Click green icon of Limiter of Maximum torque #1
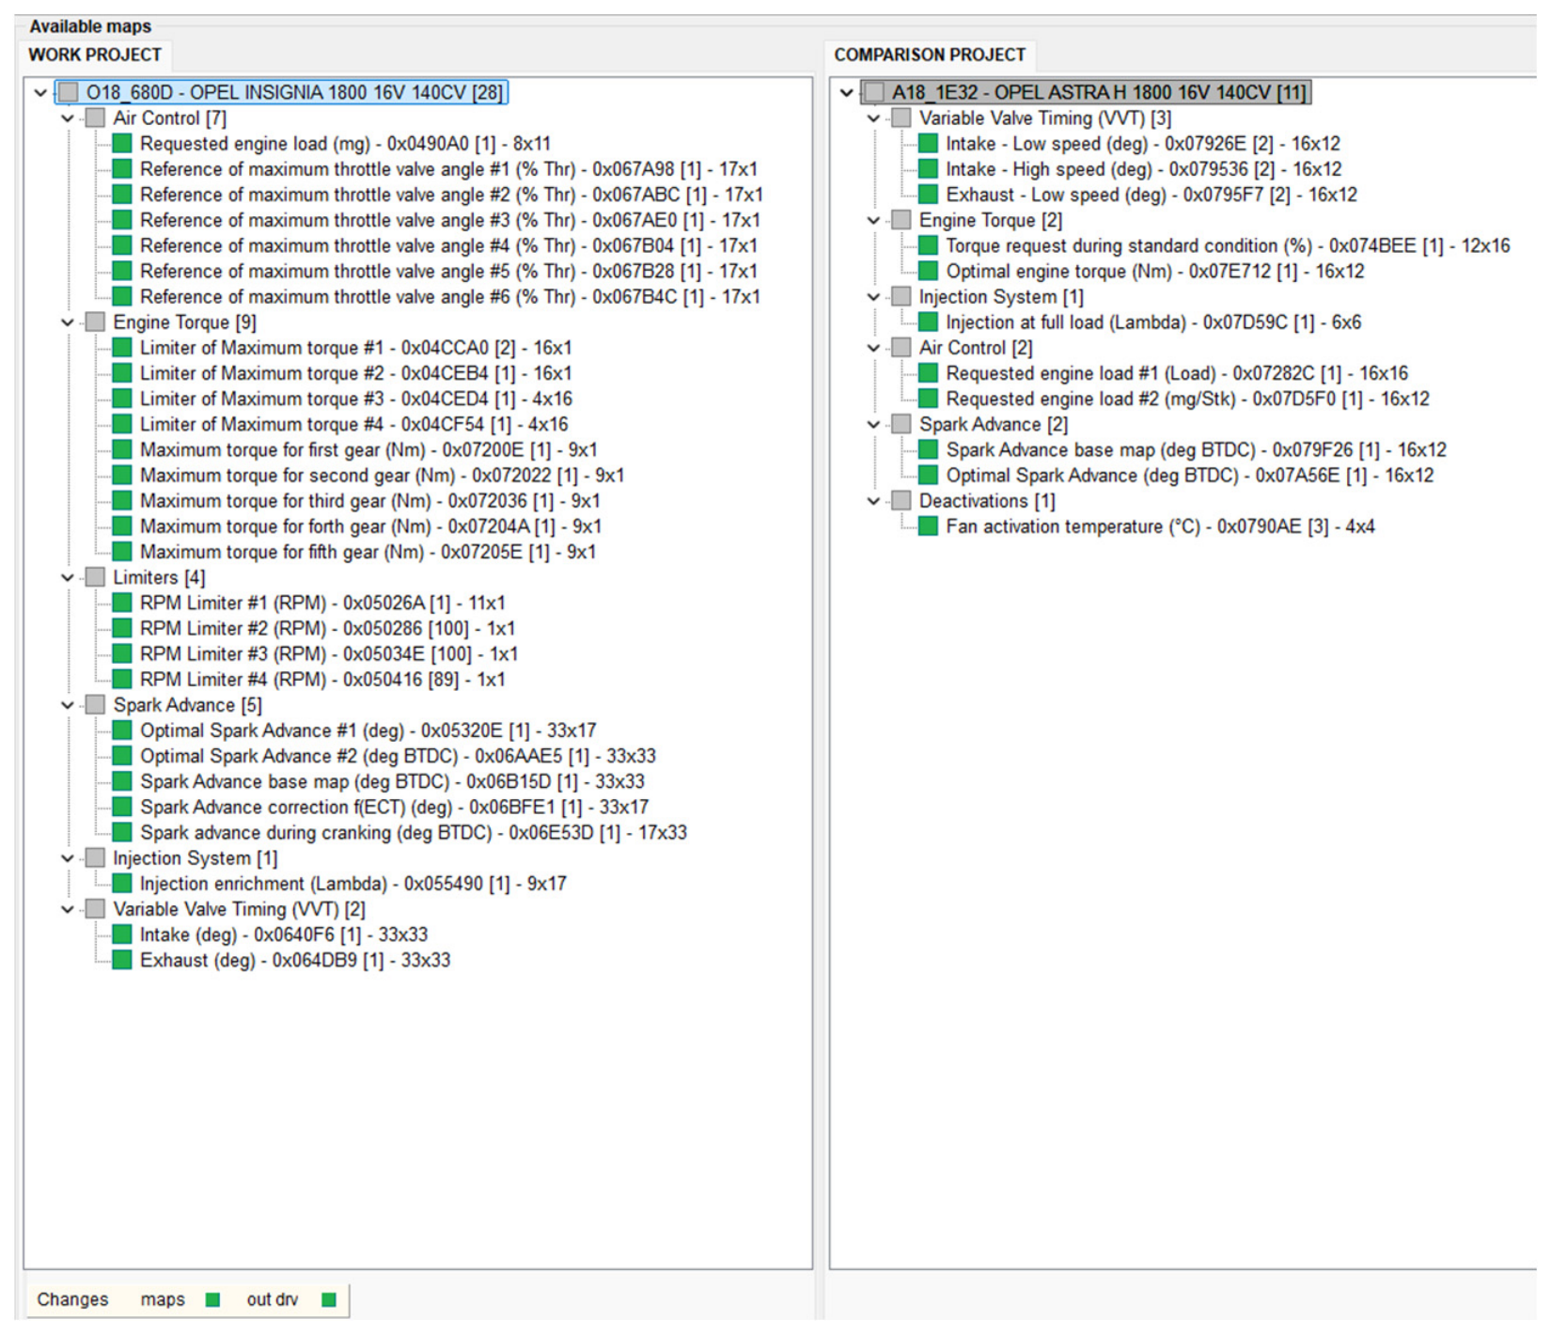The width and height of the screenshot is (1551, 1334). (x=122, y=348)
